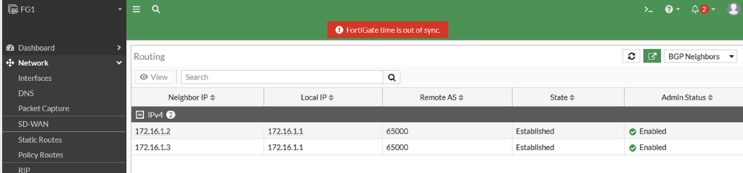Image resolution: width=743 pixels, height=173 pixels.
Task: Open the help question mark menu
Action: coord(672,9)
